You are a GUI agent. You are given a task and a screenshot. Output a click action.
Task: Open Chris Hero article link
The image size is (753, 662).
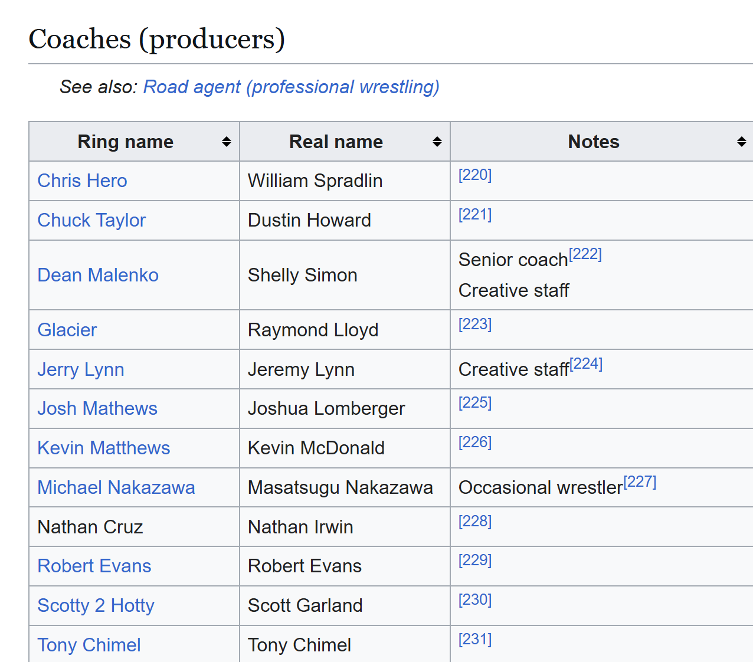tap(82, 181)
